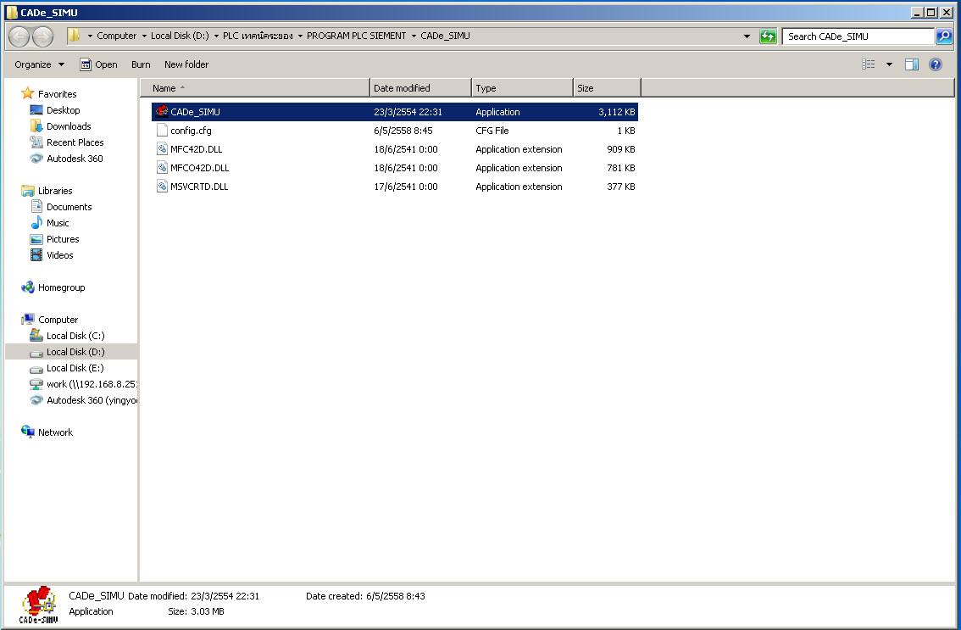This screenshot has height=630, width=961.
Task: Sort by the Size column header
Action: pyautogui.click(x=607, y=87)
